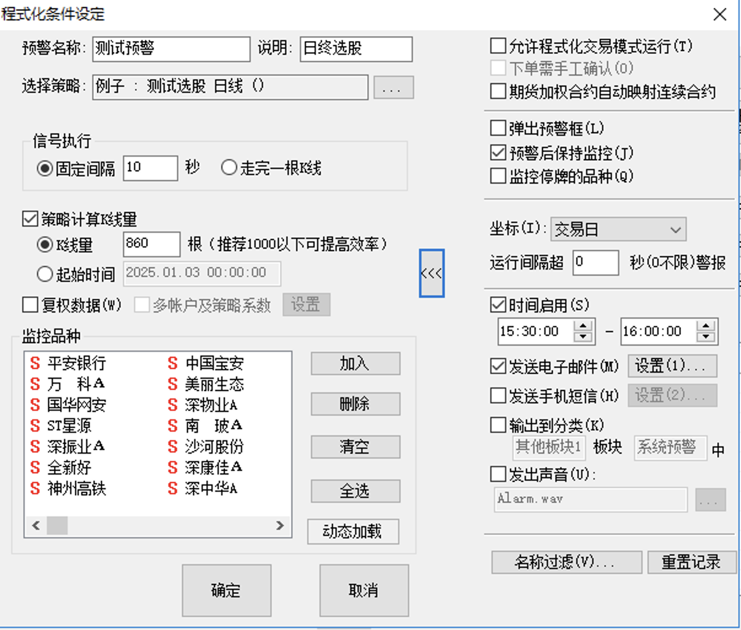Enable 复权数据(W) checkbox
Screen dimensions: 741x630
tap(30, 305)
